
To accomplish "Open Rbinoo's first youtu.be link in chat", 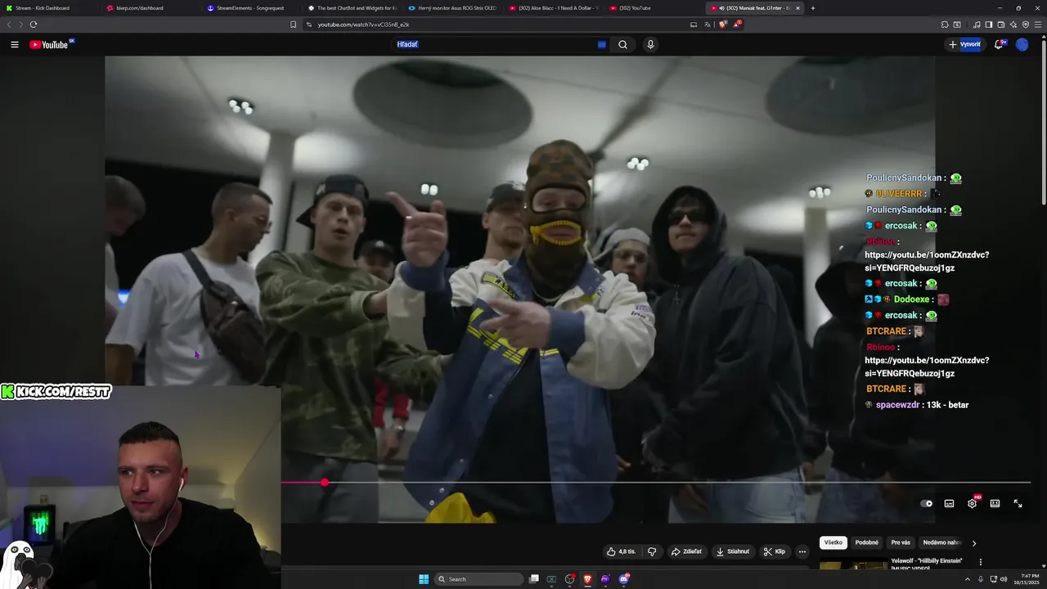I will tap(927, 261).
